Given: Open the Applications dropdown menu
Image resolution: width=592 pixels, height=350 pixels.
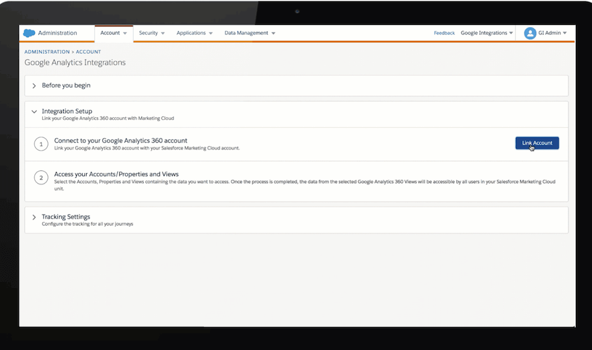Looking at the screenshot, I should [x=194, y=33].
